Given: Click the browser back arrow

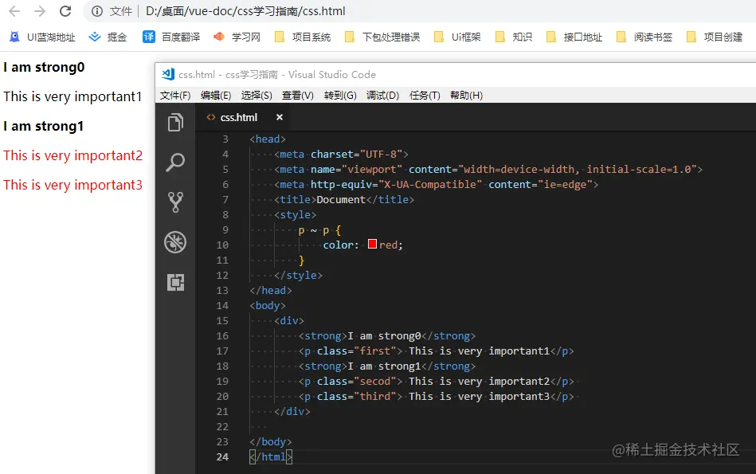Looking at the screenshot, I should 14,12.
